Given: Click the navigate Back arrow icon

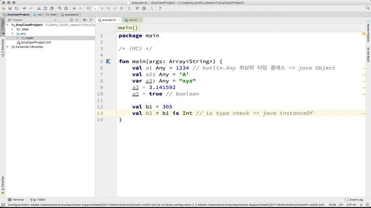Looking at the screenshot, I should pos(74,9).
